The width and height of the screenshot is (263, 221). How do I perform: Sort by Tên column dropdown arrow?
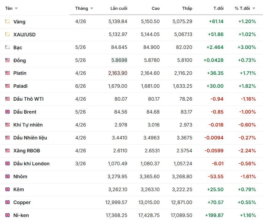pyautogui.click(x=16, y=9)
